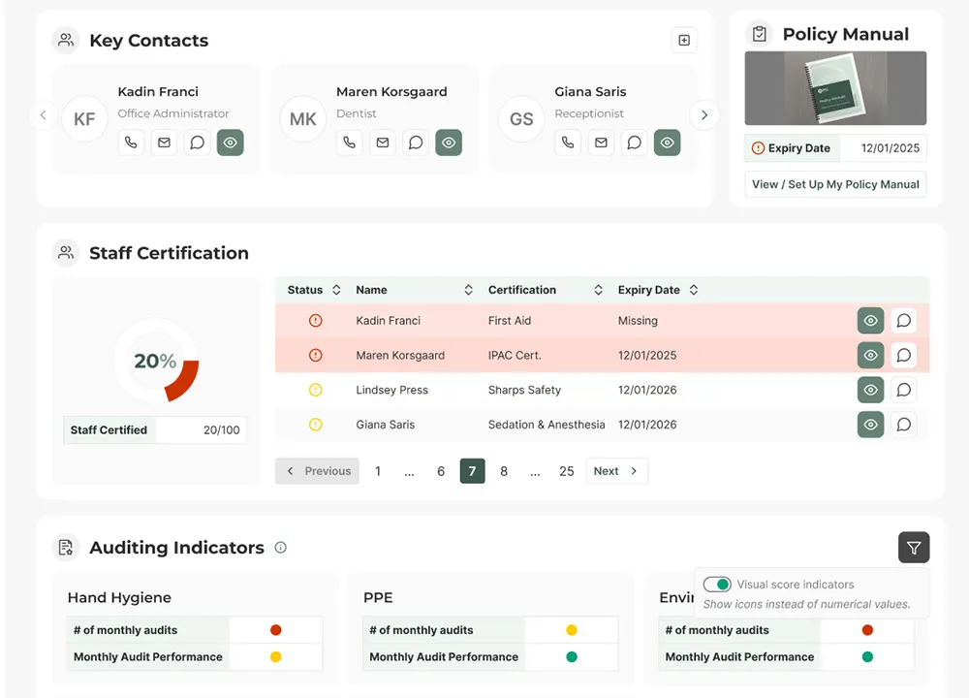Email Maren Korsgaard via the envelope icon
This screenshot has width=969, height=698.
coord(382,143)
